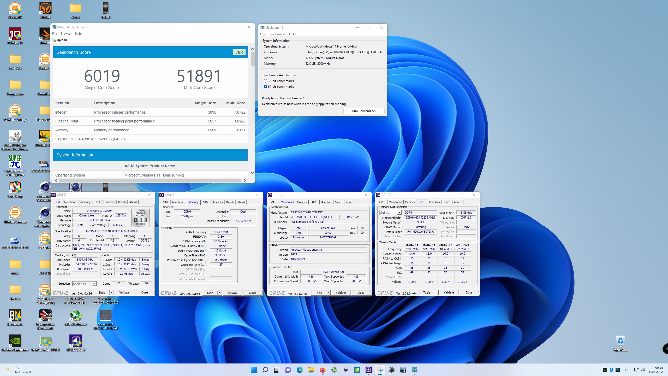This screenshot has height=376, width=668.
Task: Open Help menu in the Geekbench 3 dialog
Action: pyautogui.click(x=292, y=34)
